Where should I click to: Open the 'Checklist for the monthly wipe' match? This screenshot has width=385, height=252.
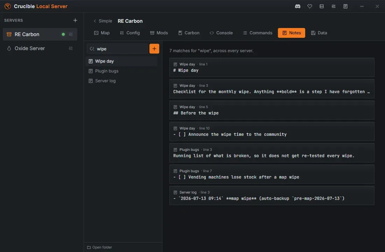click(272, 89)
